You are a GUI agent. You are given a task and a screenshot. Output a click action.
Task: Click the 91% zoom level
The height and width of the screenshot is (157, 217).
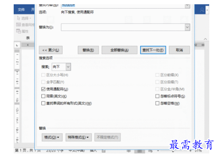point(198,151)
